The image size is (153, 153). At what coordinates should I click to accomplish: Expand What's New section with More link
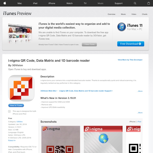(x=140, y=113)
